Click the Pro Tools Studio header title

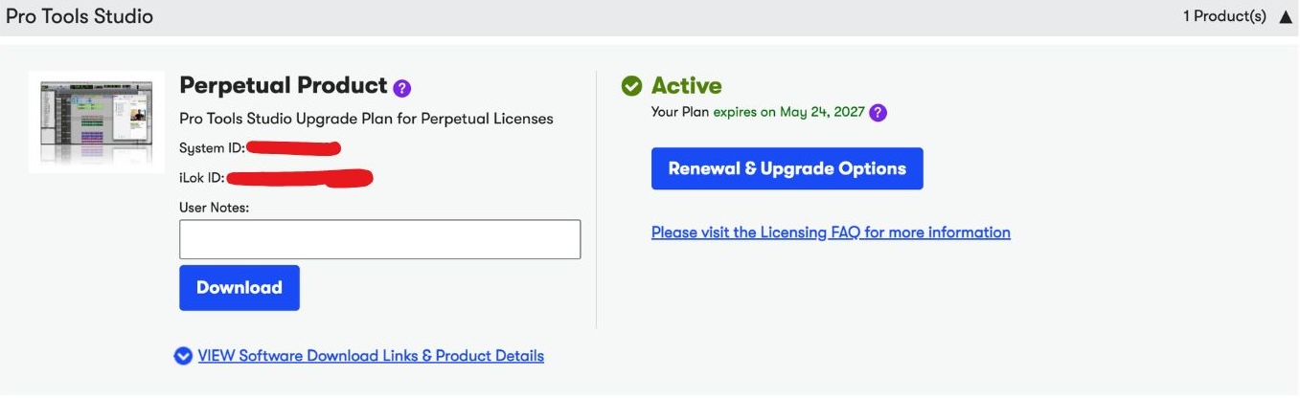[80, 17]
